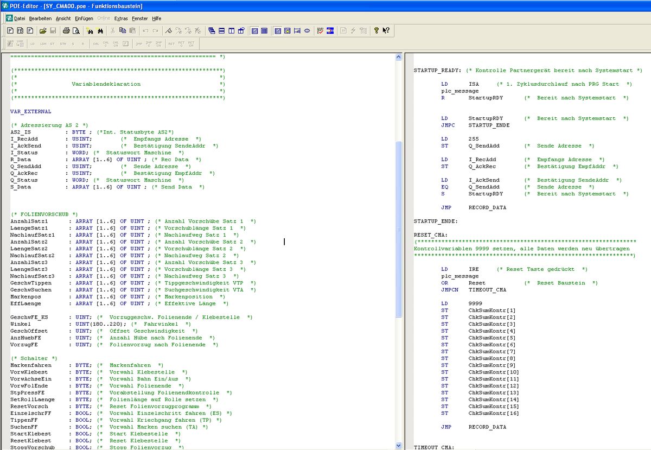Open the Einfügen menu

point(84,18)
